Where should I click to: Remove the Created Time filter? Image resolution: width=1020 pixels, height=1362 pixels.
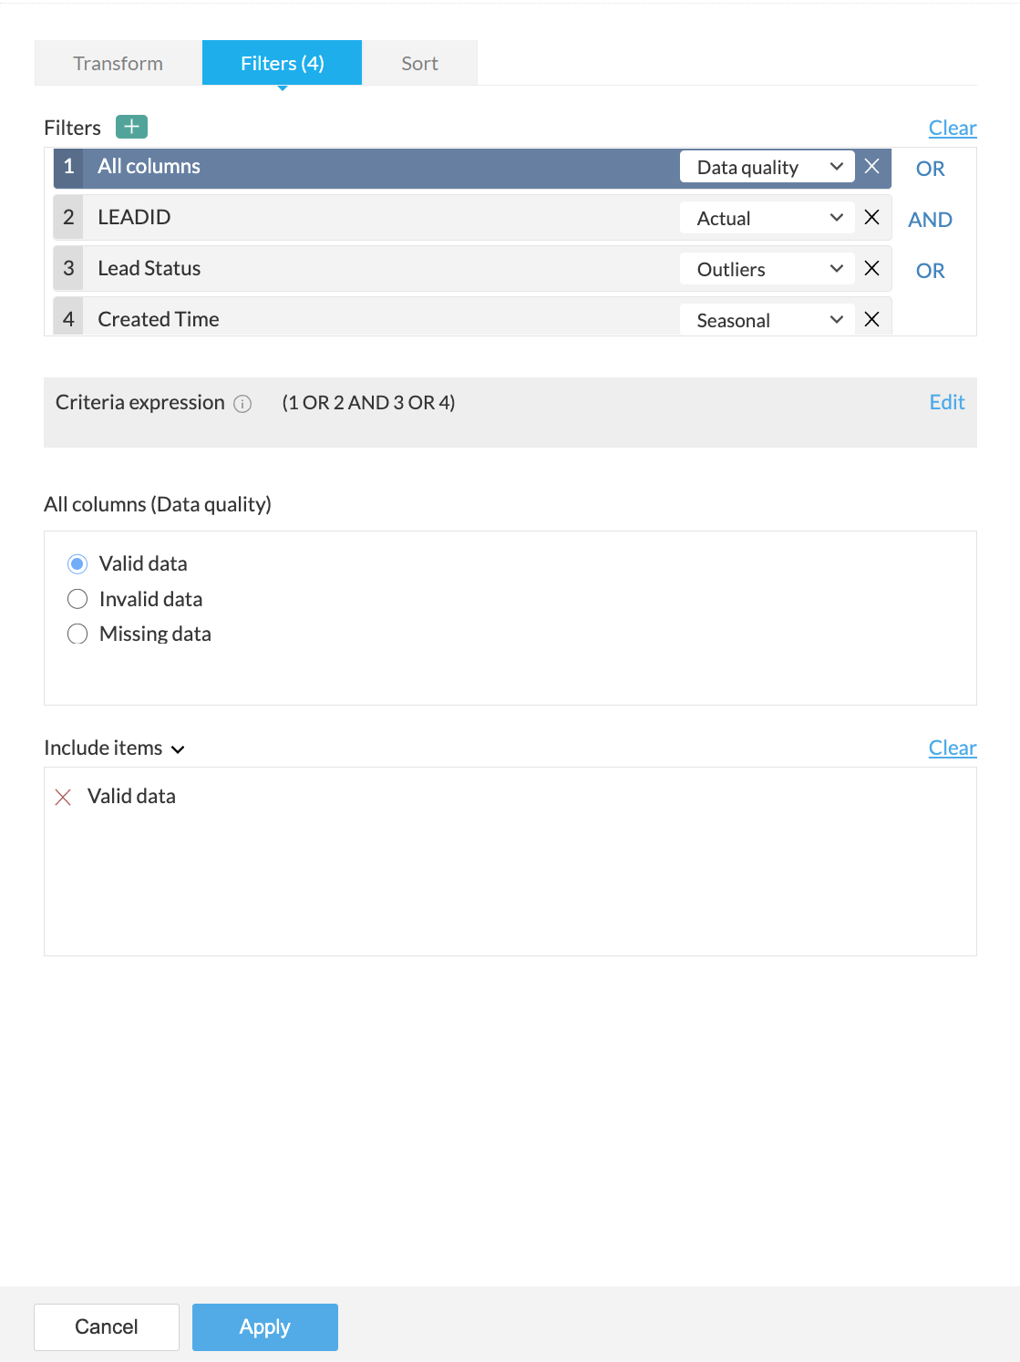pos(871,319)
